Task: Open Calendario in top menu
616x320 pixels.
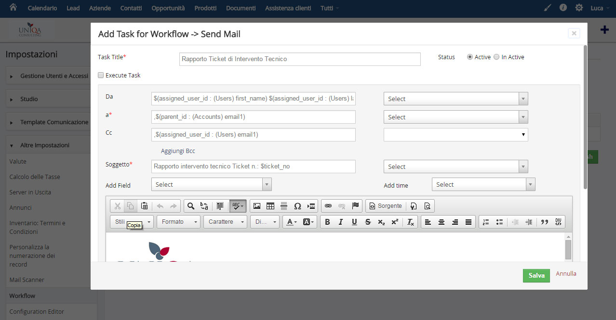Action: pos(42,8)
